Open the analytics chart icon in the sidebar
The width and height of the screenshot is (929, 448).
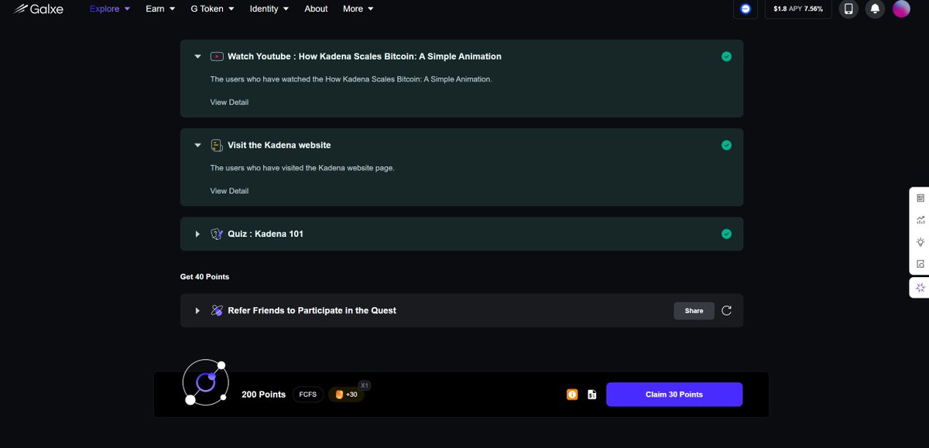pyautogui.click(x=920, y=219)
